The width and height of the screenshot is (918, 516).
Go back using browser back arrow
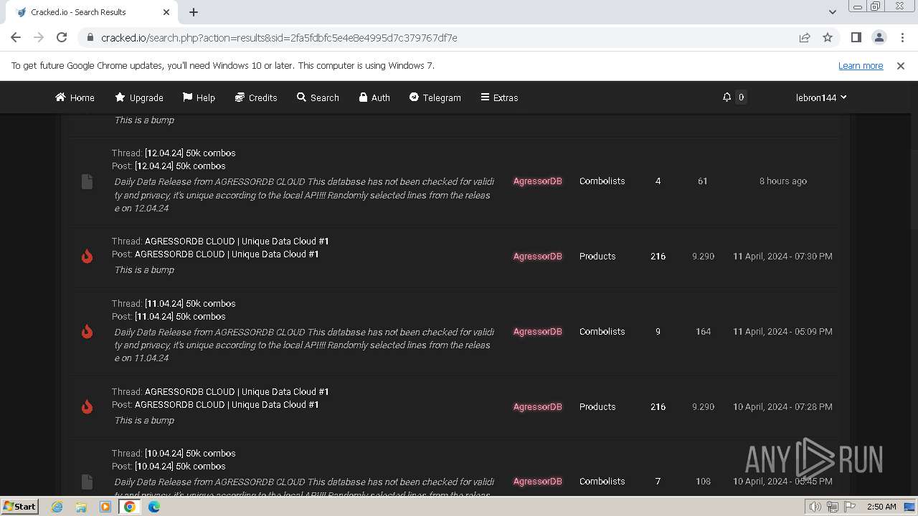pos(16,37)
